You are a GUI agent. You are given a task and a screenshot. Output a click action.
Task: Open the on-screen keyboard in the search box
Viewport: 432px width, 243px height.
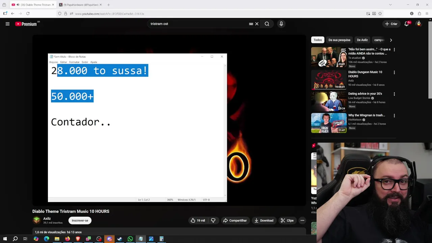tap(251, 24)
